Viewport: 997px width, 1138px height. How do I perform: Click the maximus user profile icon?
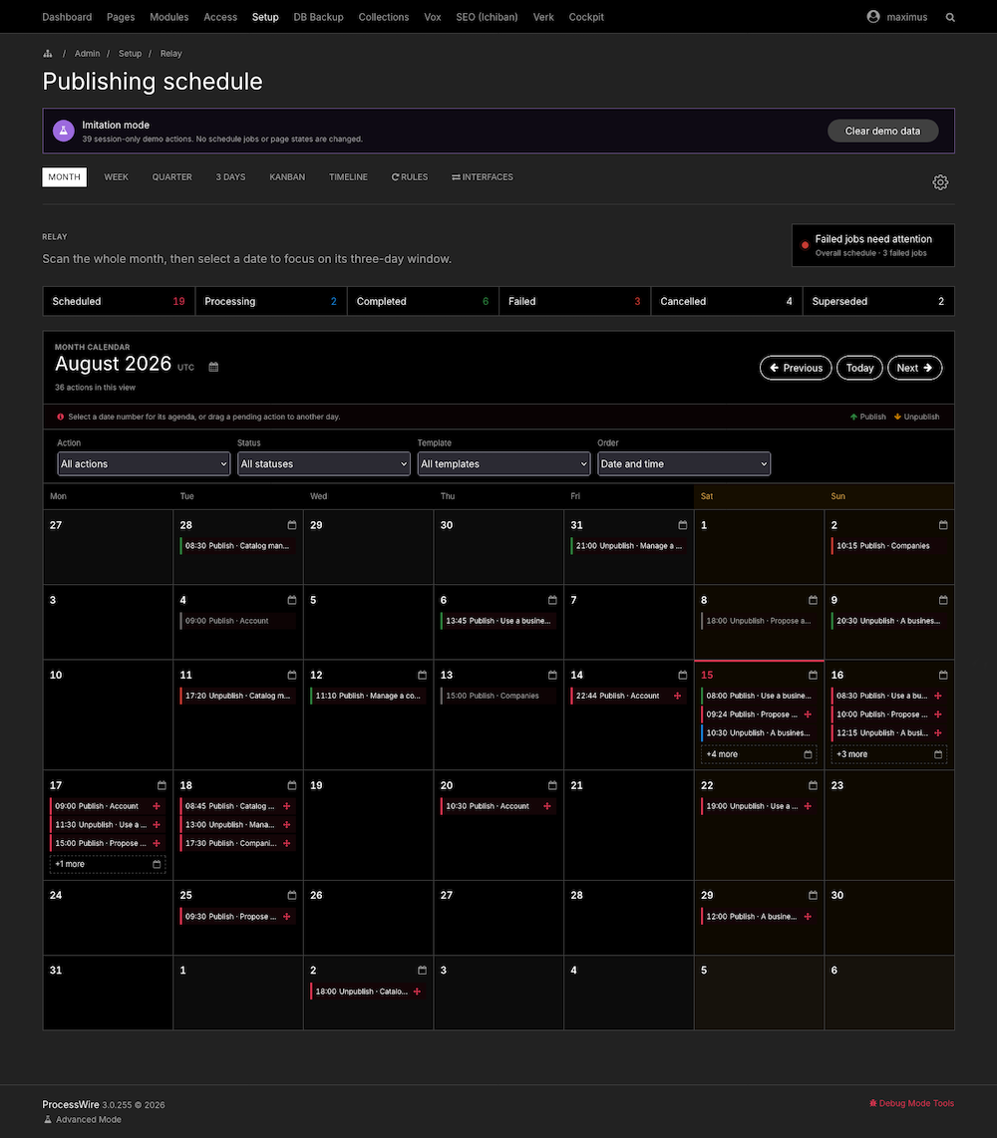pos(873,17)
